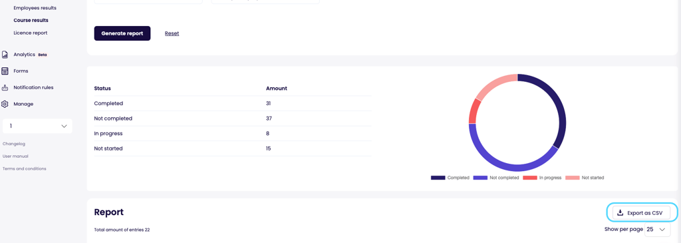The image size is (681, 243).
Task: Open the Changelog link
Action: coord(11,143)
